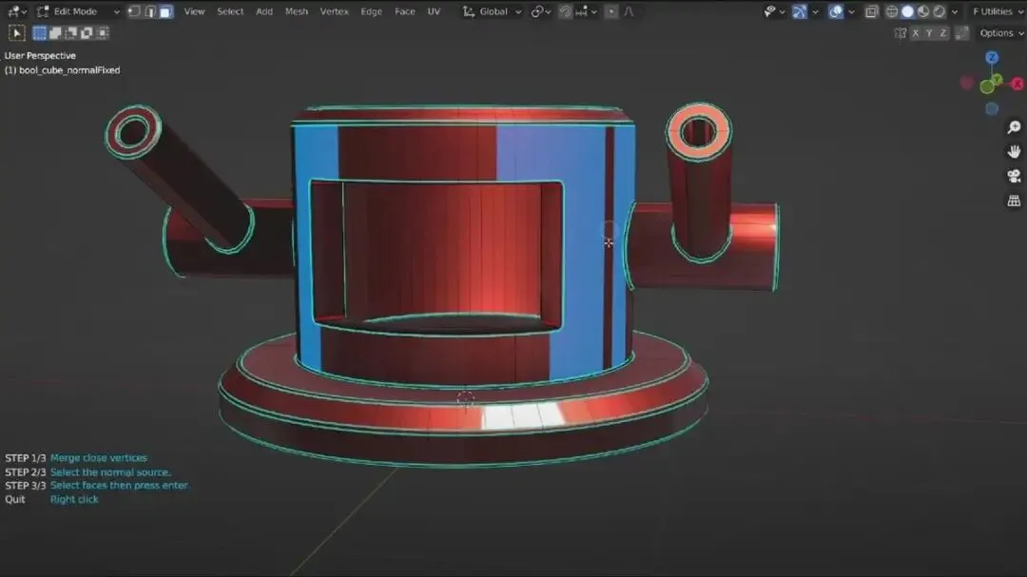Viewport: 1027px width, 577px height.
Task: Enable vertex select mode
Action: tap(134, 11)
